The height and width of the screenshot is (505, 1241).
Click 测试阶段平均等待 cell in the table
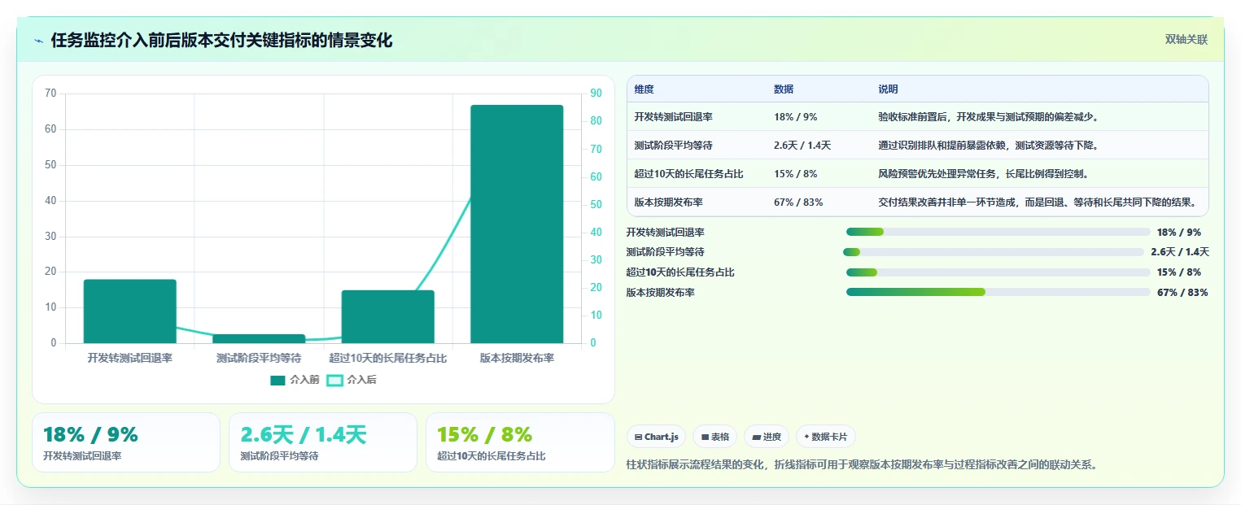pyautogui.click(x=673, y=146)
